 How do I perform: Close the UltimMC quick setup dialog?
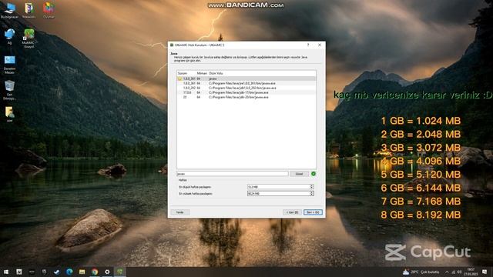coord(320,45)
